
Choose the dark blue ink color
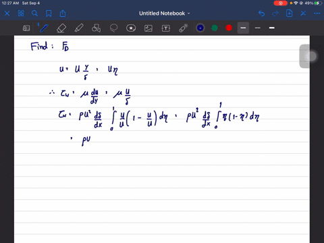[x=200, y=28]
